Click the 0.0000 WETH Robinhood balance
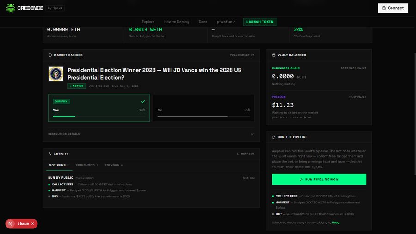 tap(288, 76)
